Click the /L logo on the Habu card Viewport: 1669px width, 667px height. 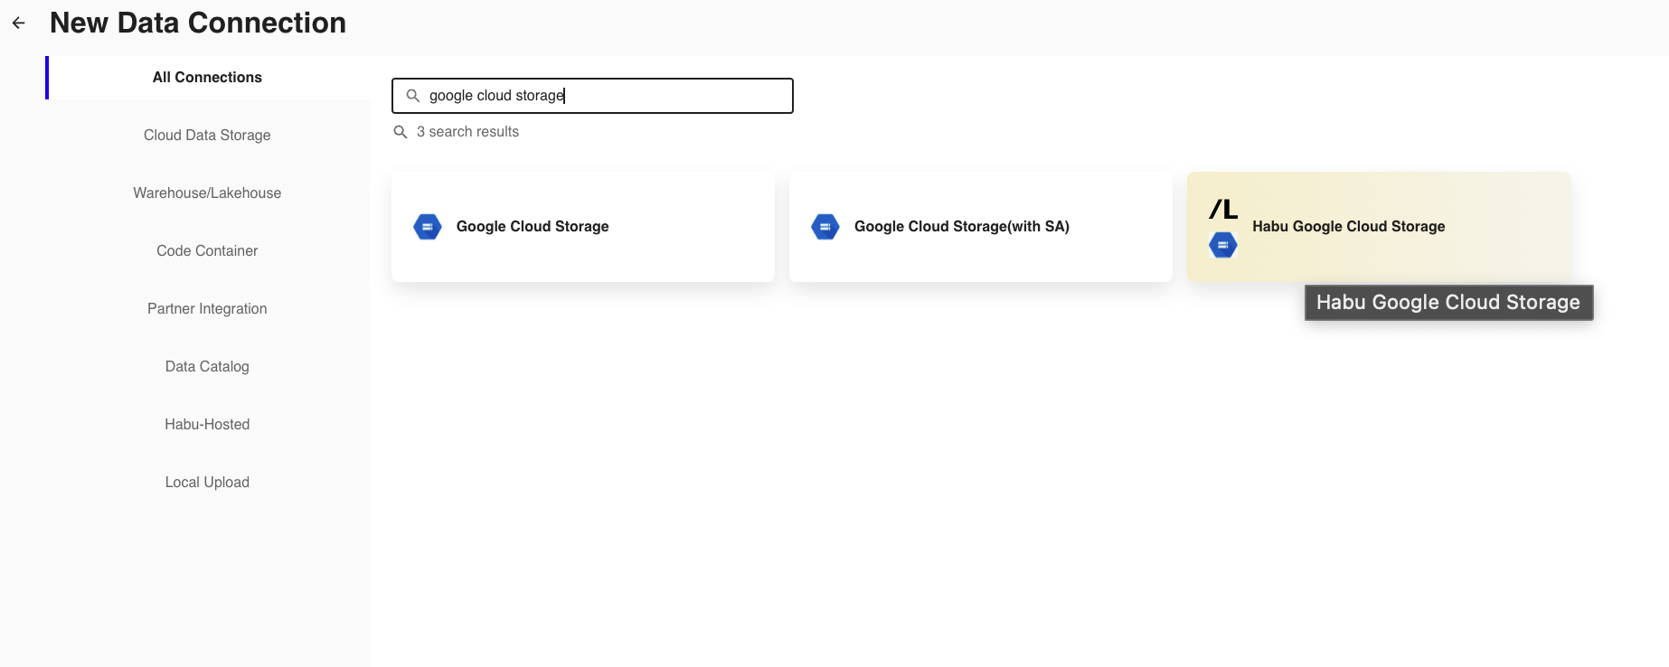click(x=1223, y=210)
